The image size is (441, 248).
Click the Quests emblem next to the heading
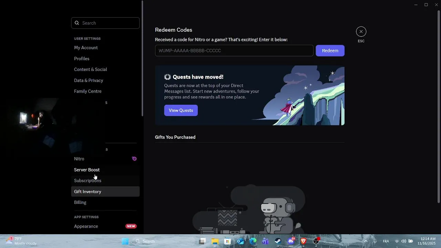(167, 77)
